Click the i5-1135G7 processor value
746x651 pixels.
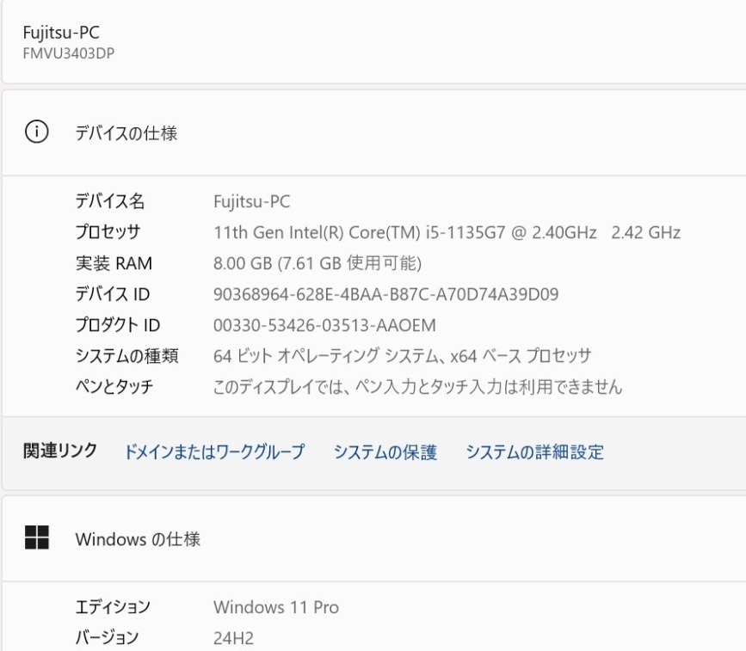(x=447, y=233)
